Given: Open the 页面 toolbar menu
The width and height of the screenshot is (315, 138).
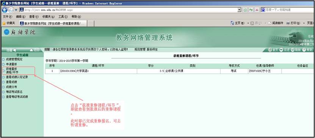Looking at the screenshot, I should [x=310, y=23].
